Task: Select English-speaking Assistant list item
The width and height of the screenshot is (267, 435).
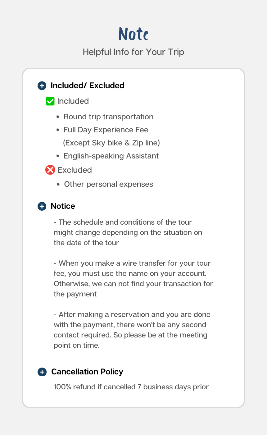Action: point(111,156)
